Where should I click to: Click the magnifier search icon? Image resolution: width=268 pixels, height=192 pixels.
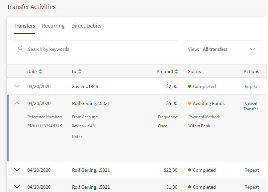click(x=21, y=49)
